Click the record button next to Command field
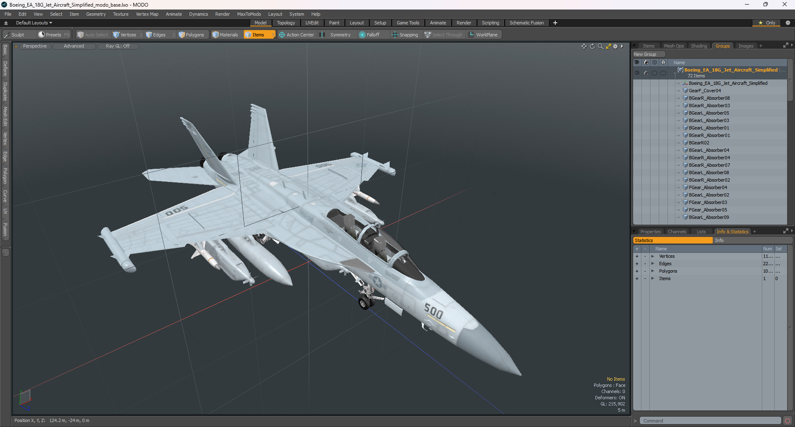This screenshot has height=427, width=795. point(788,421)
